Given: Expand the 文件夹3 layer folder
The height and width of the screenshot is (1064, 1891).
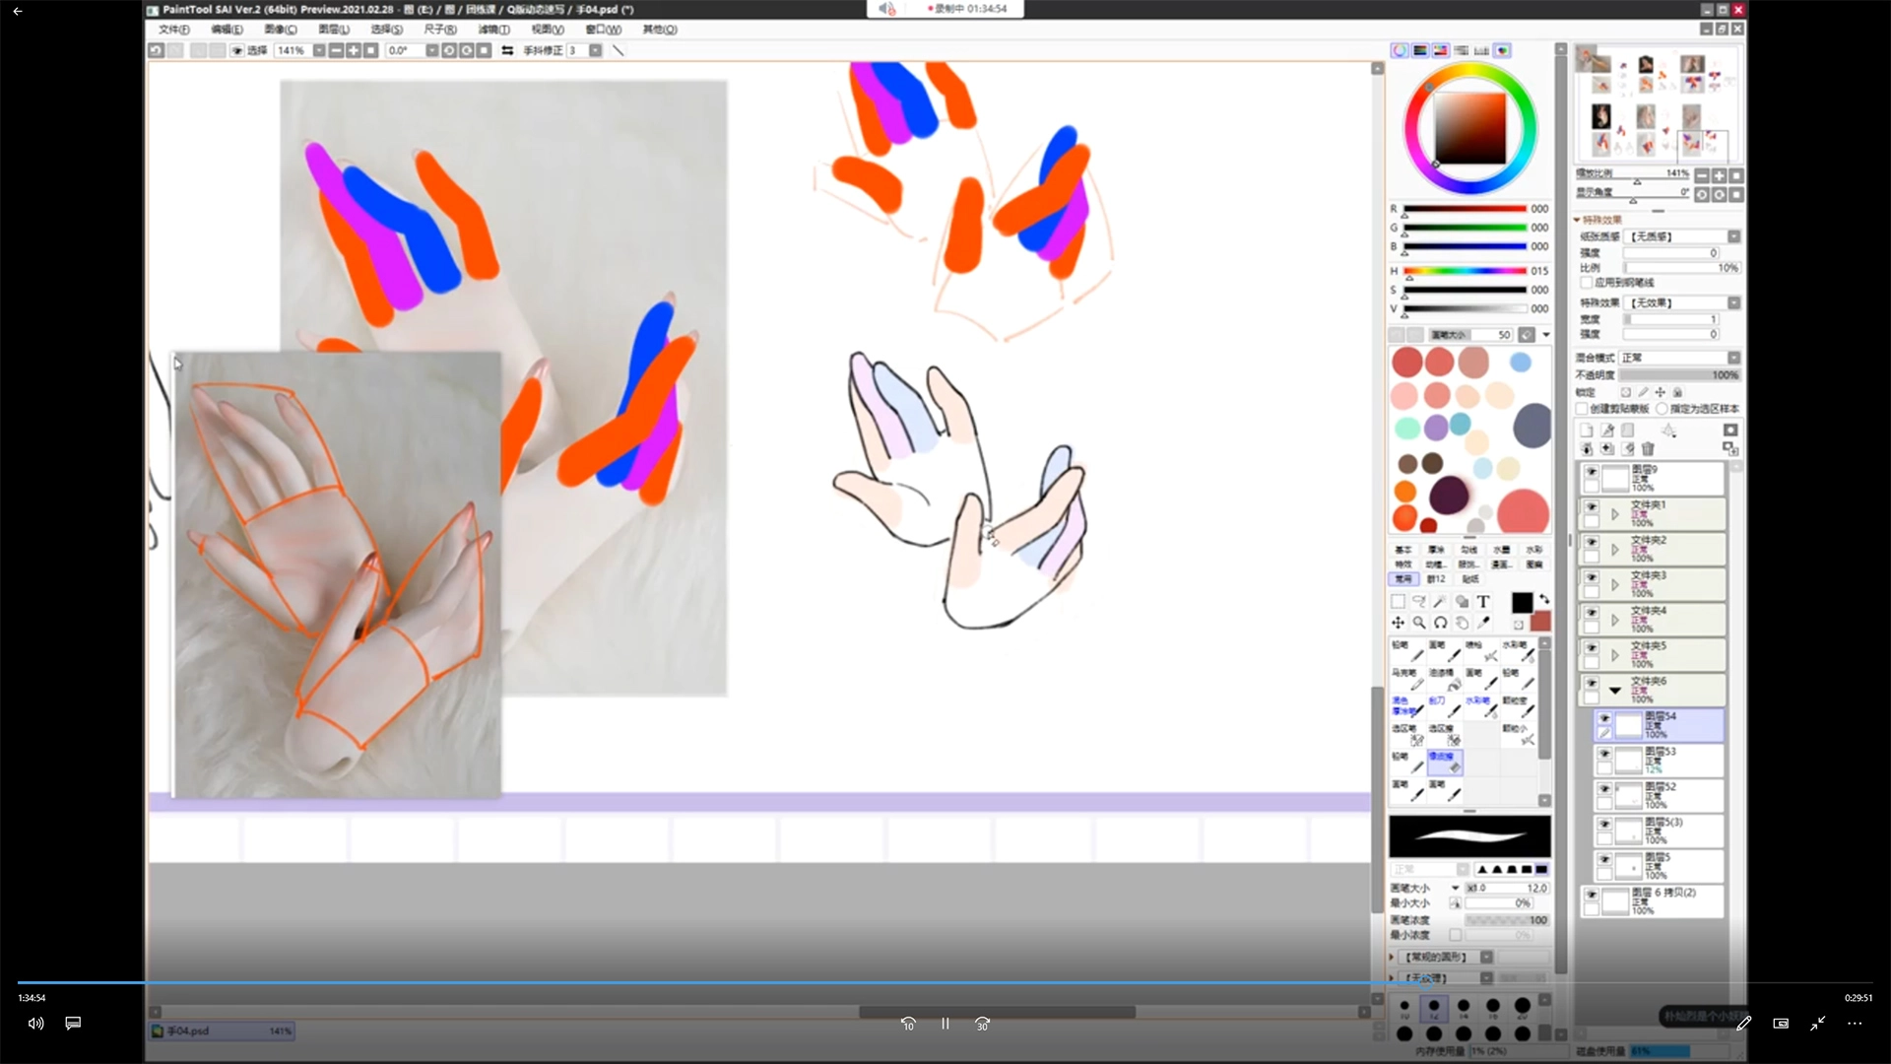Looking at the screenshot, I should pyautogui.click(x=1615, y=584).
